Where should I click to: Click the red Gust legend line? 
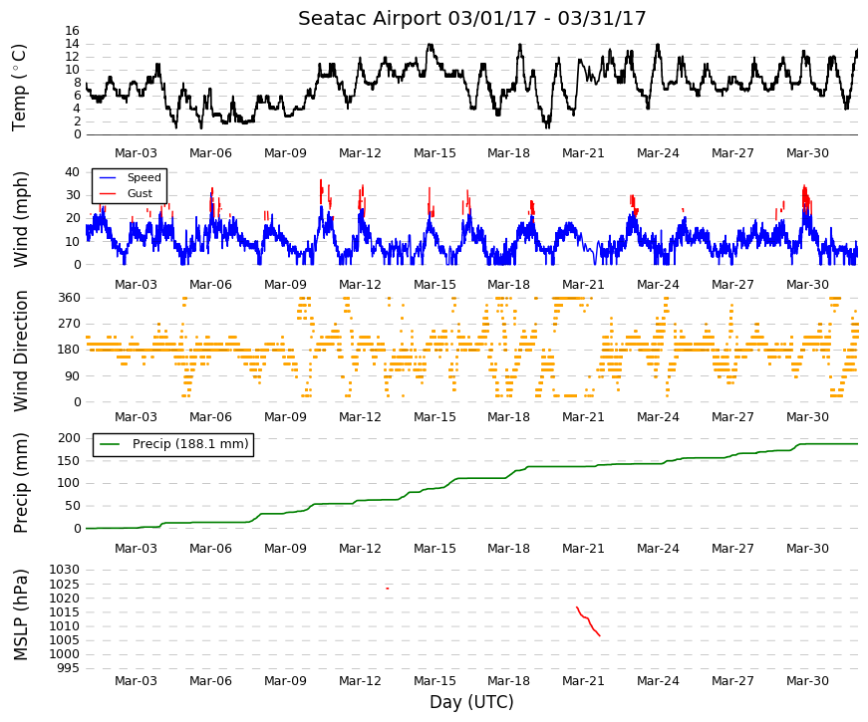pos(108,193)
